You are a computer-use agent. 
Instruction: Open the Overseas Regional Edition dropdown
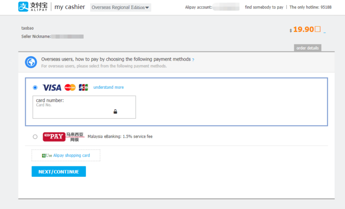120,8
